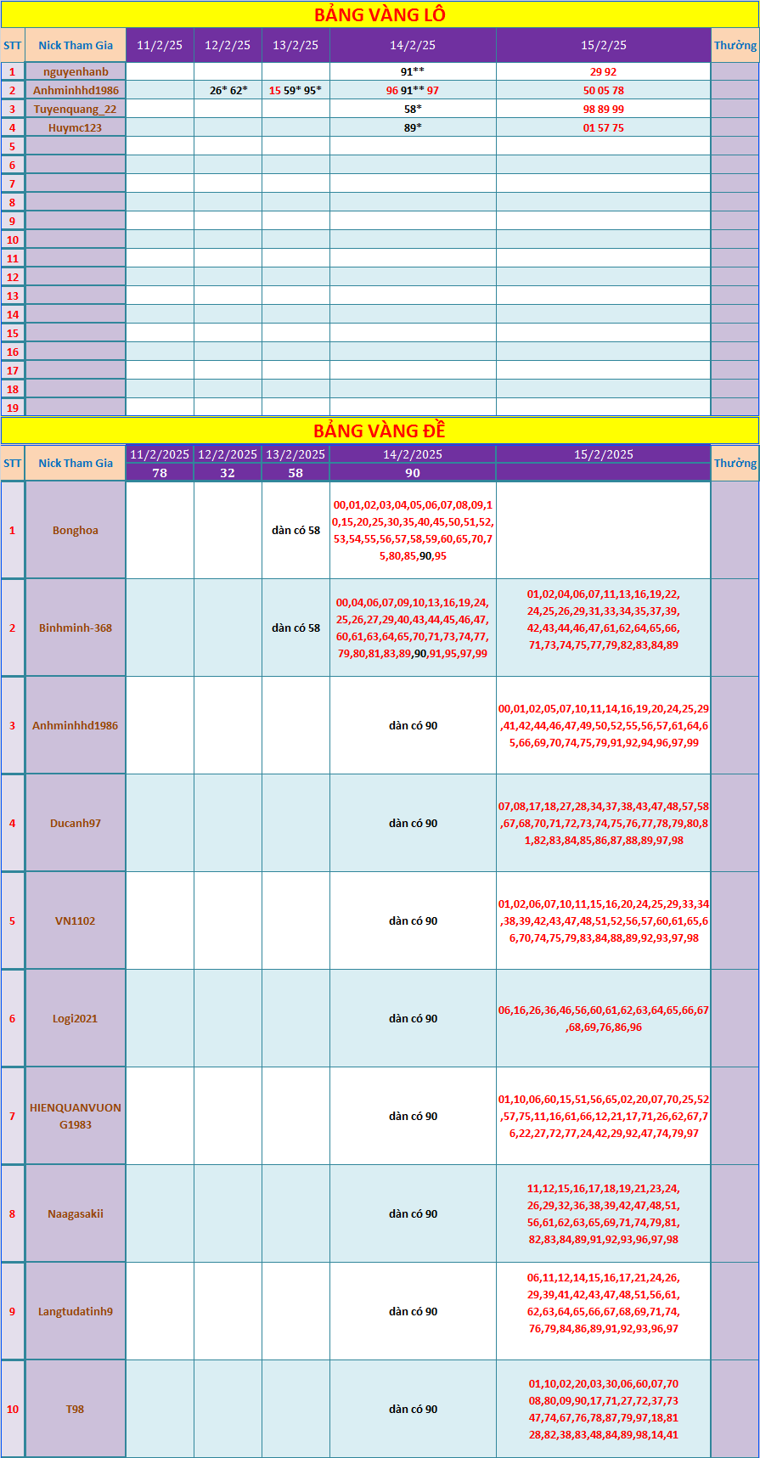Image resolution: width=760 pixels, height=1458 pixels.
Task: Select the cell with 50 05 78
Action: [x=604, y=90]
